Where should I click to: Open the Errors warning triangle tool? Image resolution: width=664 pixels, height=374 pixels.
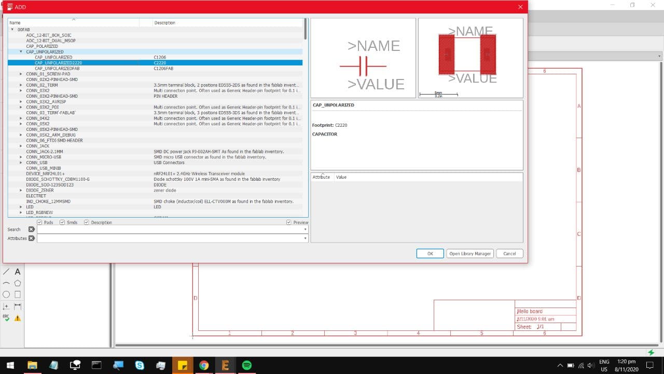point(18,318)
